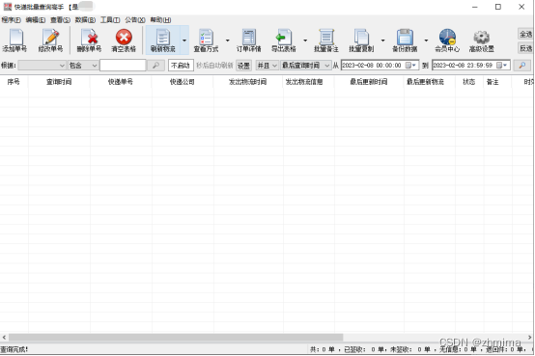Open calendar picker of the end date field
This screenshot has width=535, height=356.
tap(502, 66)
